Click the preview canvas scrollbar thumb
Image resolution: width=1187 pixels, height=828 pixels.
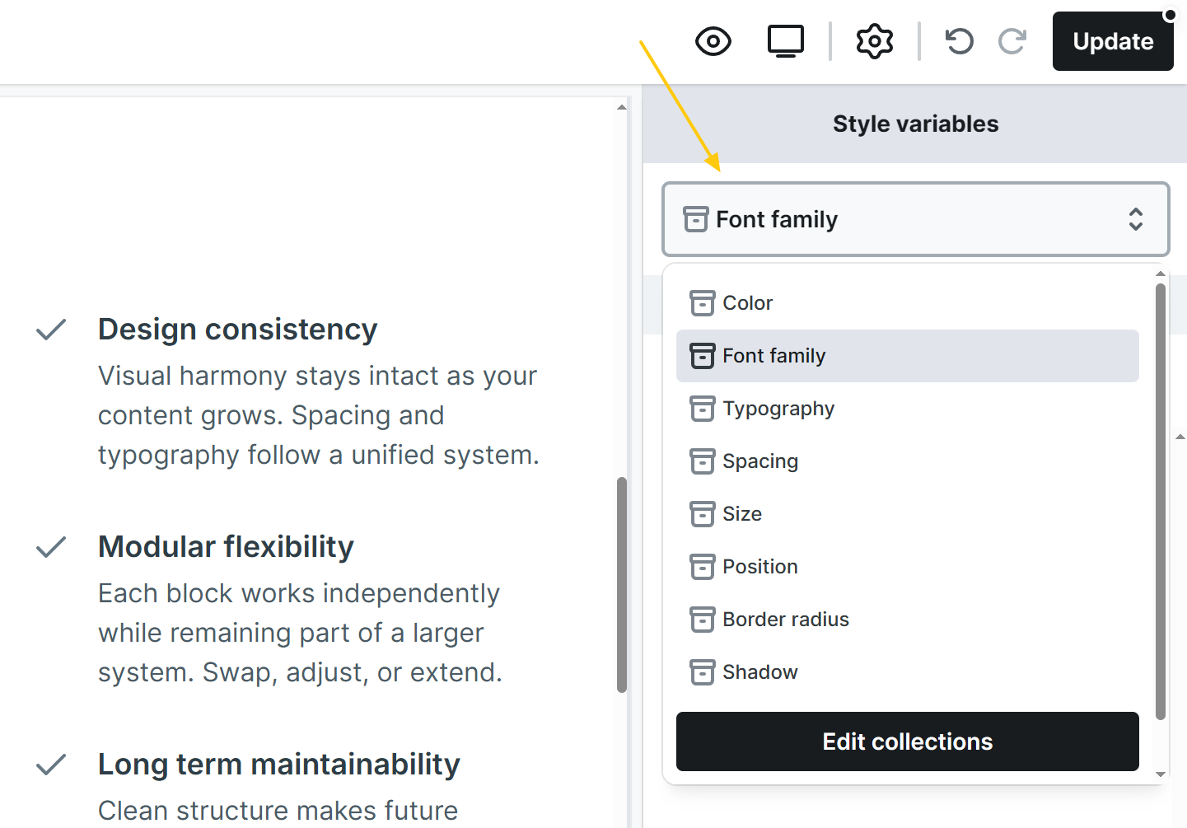click(622, 585)
